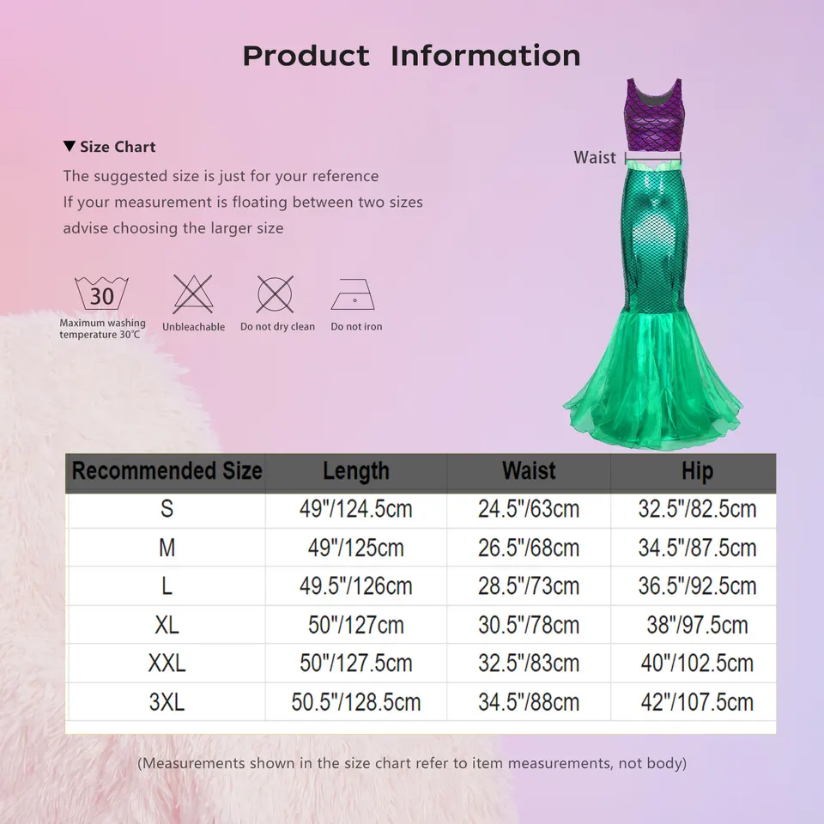The width and height of the screenshot is (824, 824).
Task: Click the Product Information heading
Action: pos(411,56)
